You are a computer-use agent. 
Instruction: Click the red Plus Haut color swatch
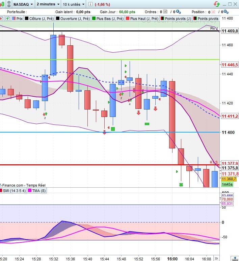pos(128,18)
